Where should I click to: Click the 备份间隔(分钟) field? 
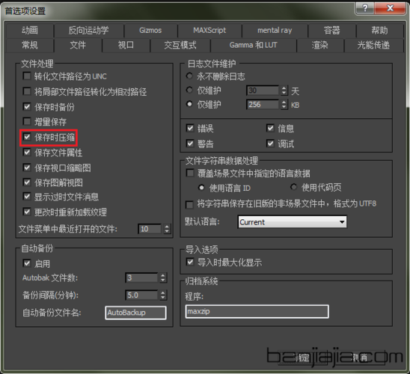pos(141,295)
